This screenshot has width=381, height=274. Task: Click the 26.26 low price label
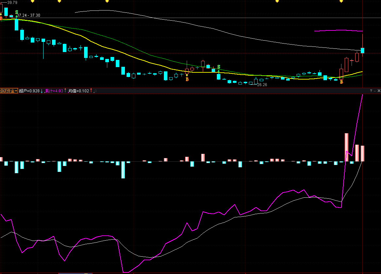(262, 84)
